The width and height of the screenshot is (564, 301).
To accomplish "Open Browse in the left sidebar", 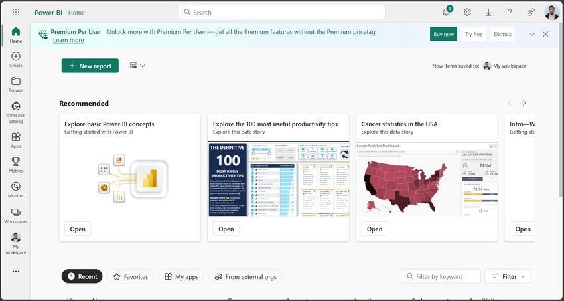I will [16, 84].
